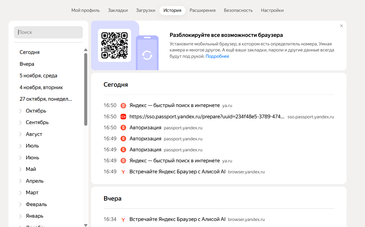Click the Y icon on yesterday's 16:34 entry
Screen dimensions: 365x227
point(123,219)
